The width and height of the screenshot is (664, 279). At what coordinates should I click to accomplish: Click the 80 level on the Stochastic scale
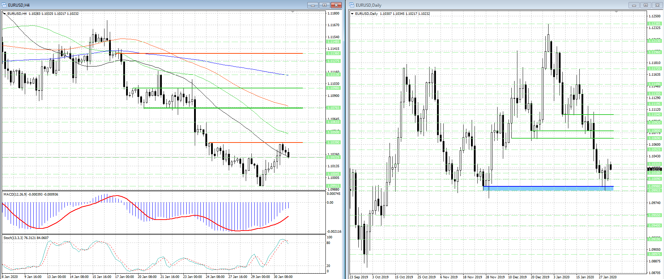click(329, 243)
